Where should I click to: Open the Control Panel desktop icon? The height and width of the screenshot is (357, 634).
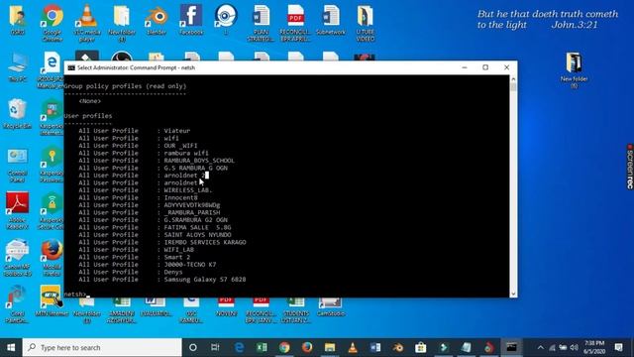click(x=18, y=166)
